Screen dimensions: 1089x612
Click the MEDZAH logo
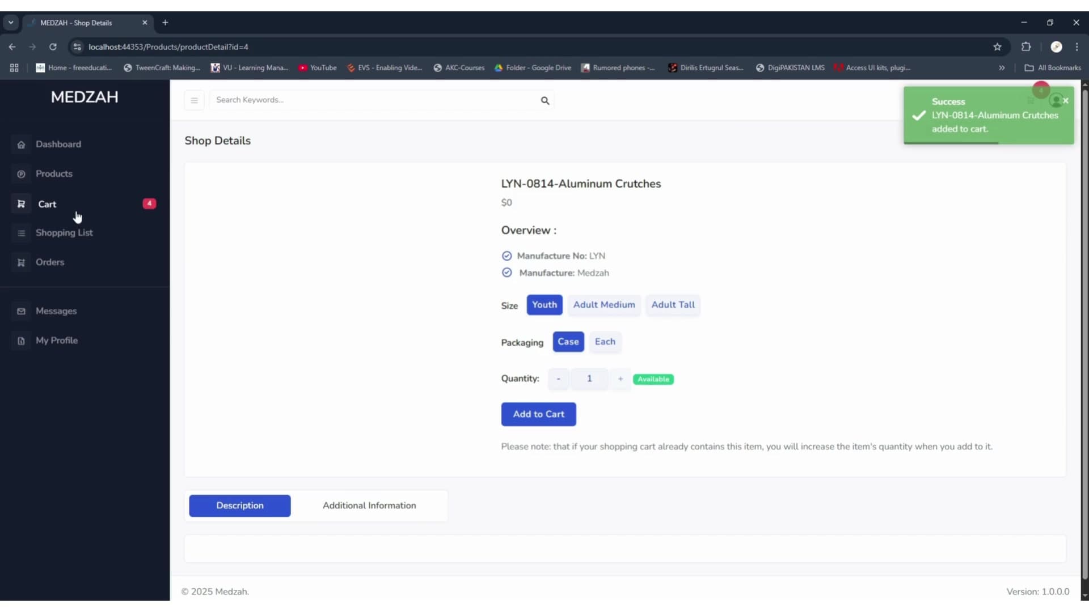coord(85,97)
